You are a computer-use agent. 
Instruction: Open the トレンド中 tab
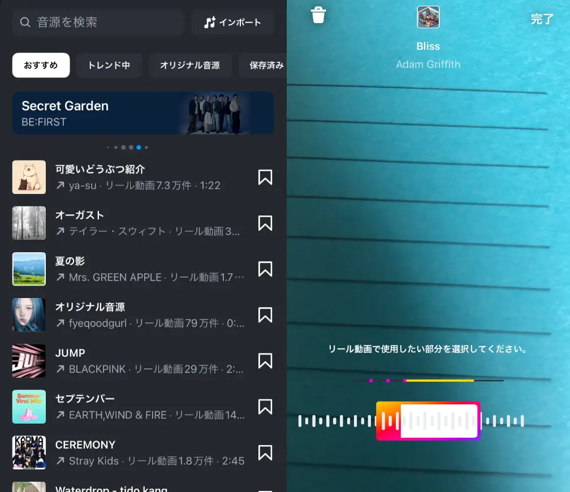click(109, 65)
